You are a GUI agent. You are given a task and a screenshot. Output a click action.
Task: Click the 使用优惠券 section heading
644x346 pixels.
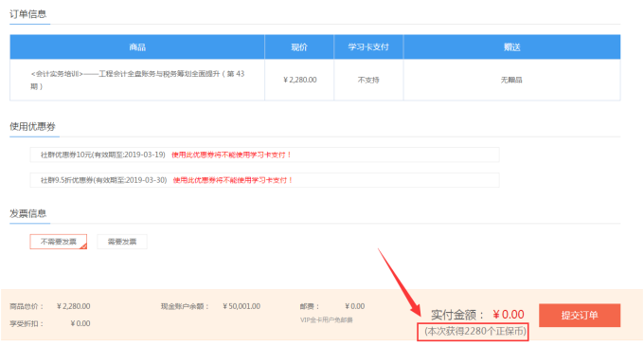(32, 127)
